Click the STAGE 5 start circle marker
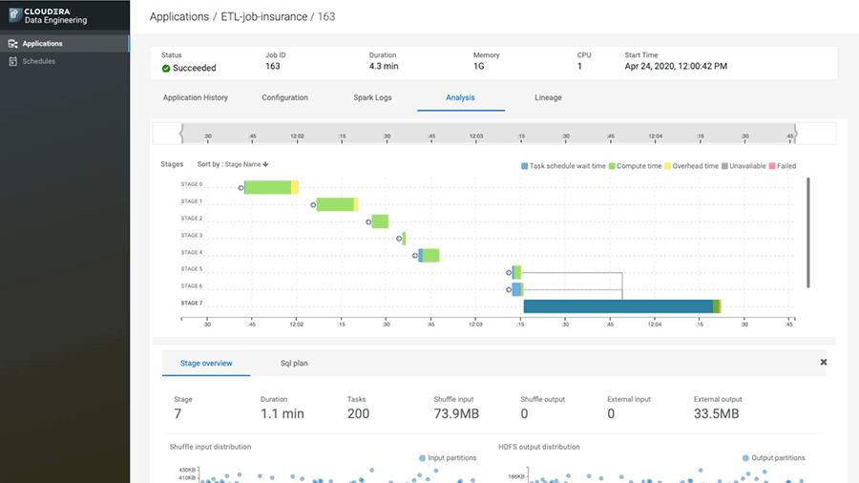The height and width of the screenshot is (483, 859). [509, 272]
